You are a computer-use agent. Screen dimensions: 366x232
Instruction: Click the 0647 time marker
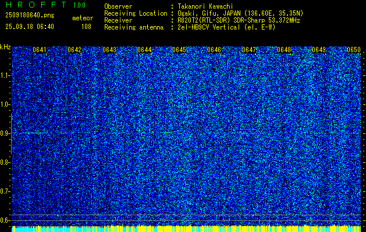(x=249, y=50)
